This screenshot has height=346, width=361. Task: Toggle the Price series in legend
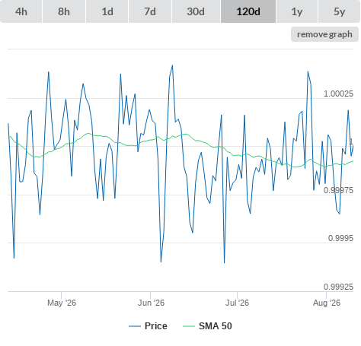[156, 326]
